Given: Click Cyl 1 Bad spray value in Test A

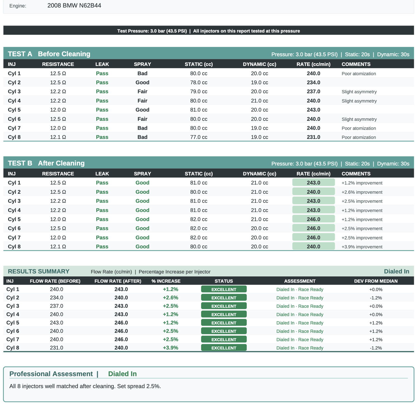Looking at the screenshot, I should tap(142, 74).
